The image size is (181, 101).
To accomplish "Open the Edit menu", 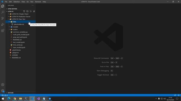I will click(10, 2).
